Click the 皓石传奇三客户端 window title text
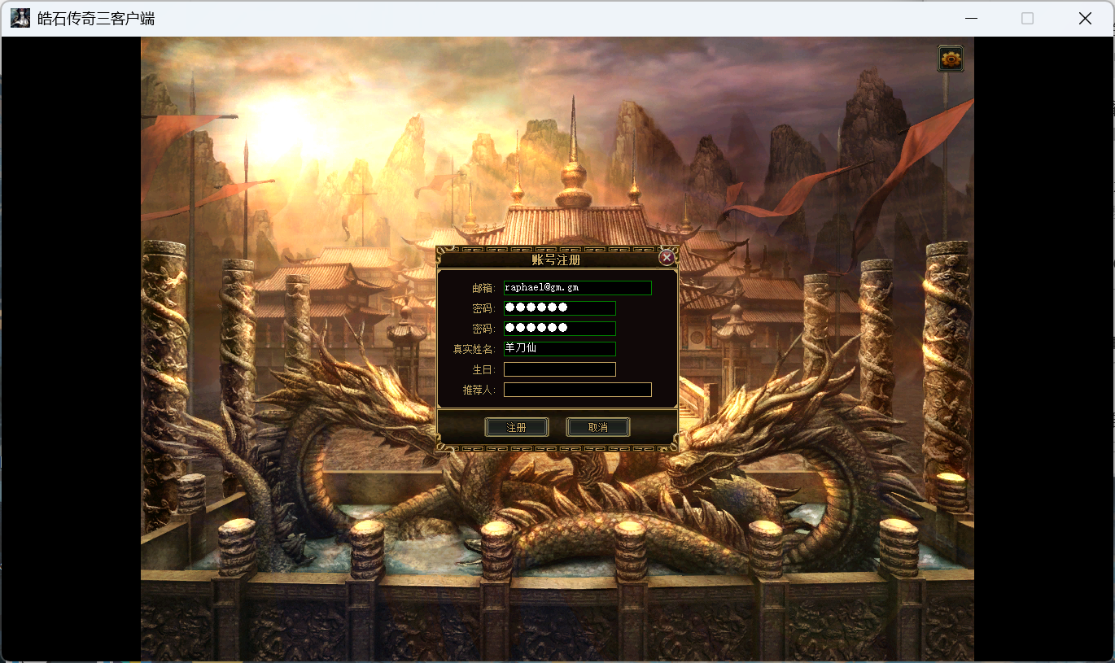 coord(96,18)
